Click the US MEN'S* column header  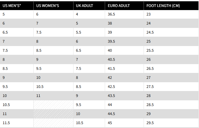click(x=12, y=5)
